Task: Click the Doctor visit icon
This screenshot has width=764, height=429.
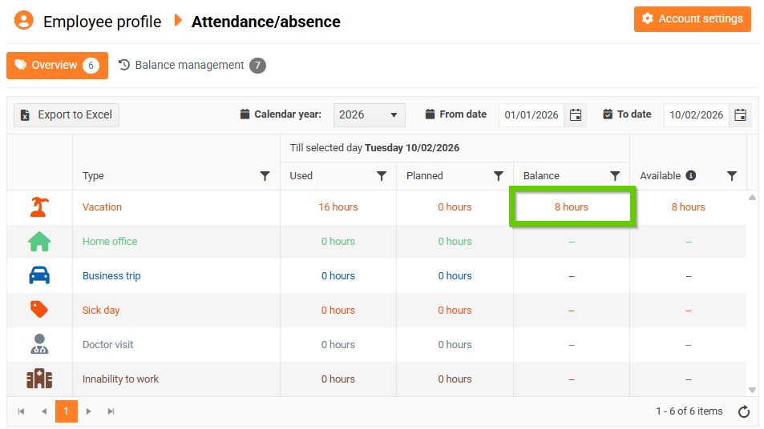Action: click(38, 345)
